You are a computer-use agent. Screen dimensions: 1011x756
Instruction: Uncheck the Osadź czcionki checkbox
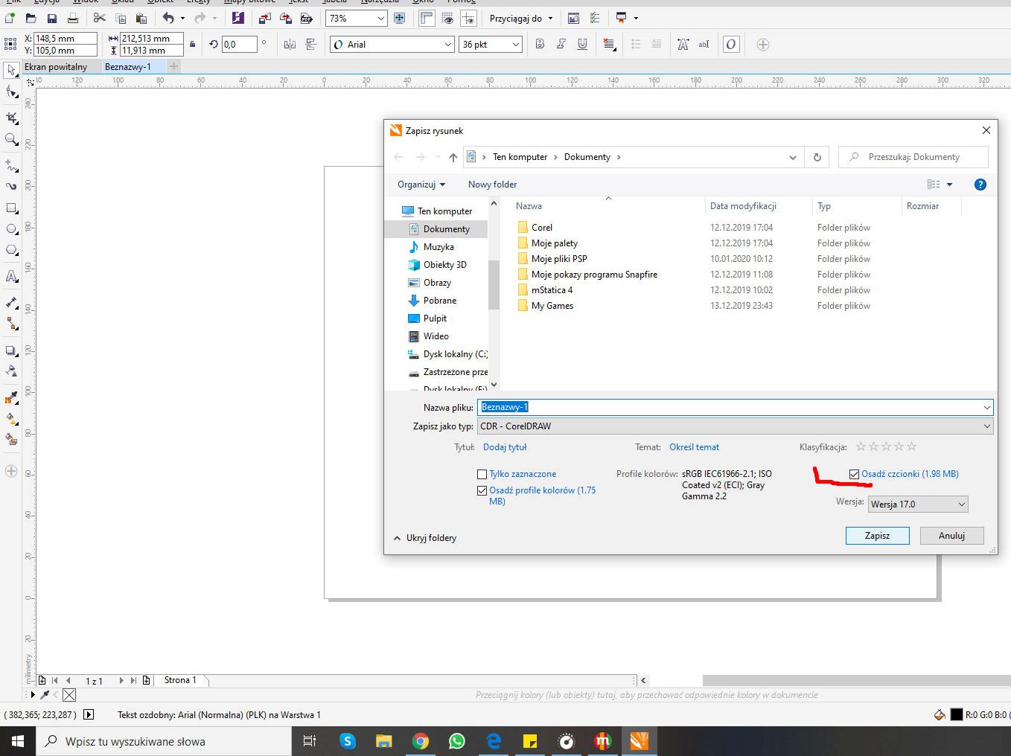tap(854, 474)
